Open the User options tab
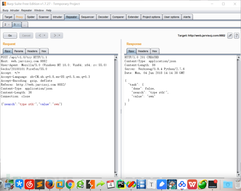Viewport: 241px width, 191px height. [x=172, y=17]
